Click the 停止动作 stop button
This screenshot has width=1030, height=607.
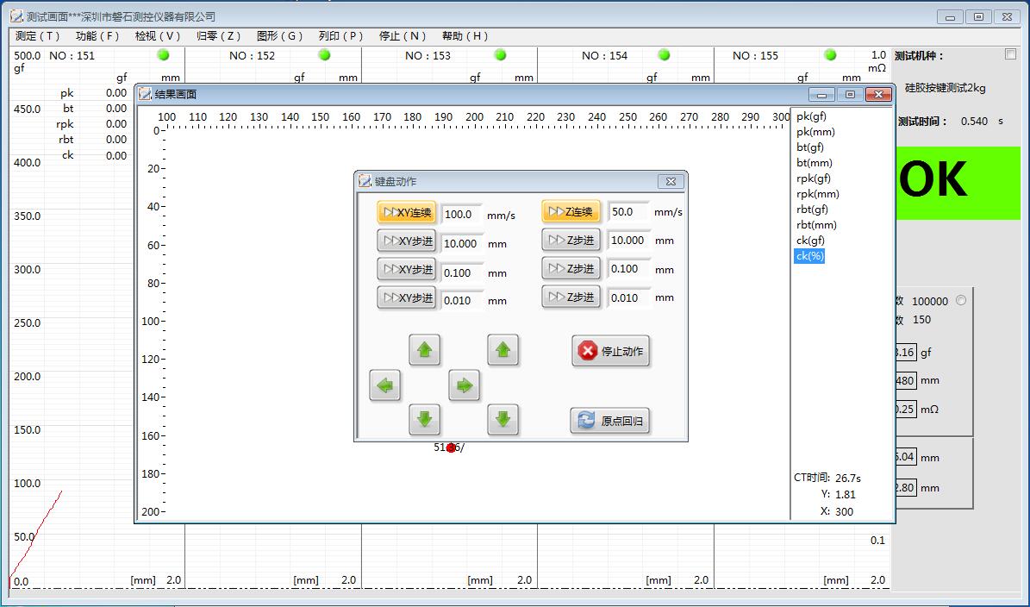pyautogui.click(x=611, y=351)
